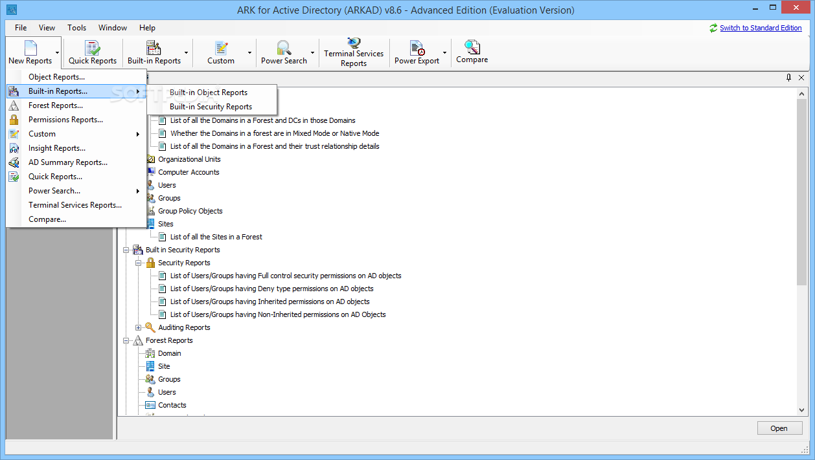Viewport: 815px width, 460px height.
Task: Click the key icon next to Auditing Reports
Action: 150,327
